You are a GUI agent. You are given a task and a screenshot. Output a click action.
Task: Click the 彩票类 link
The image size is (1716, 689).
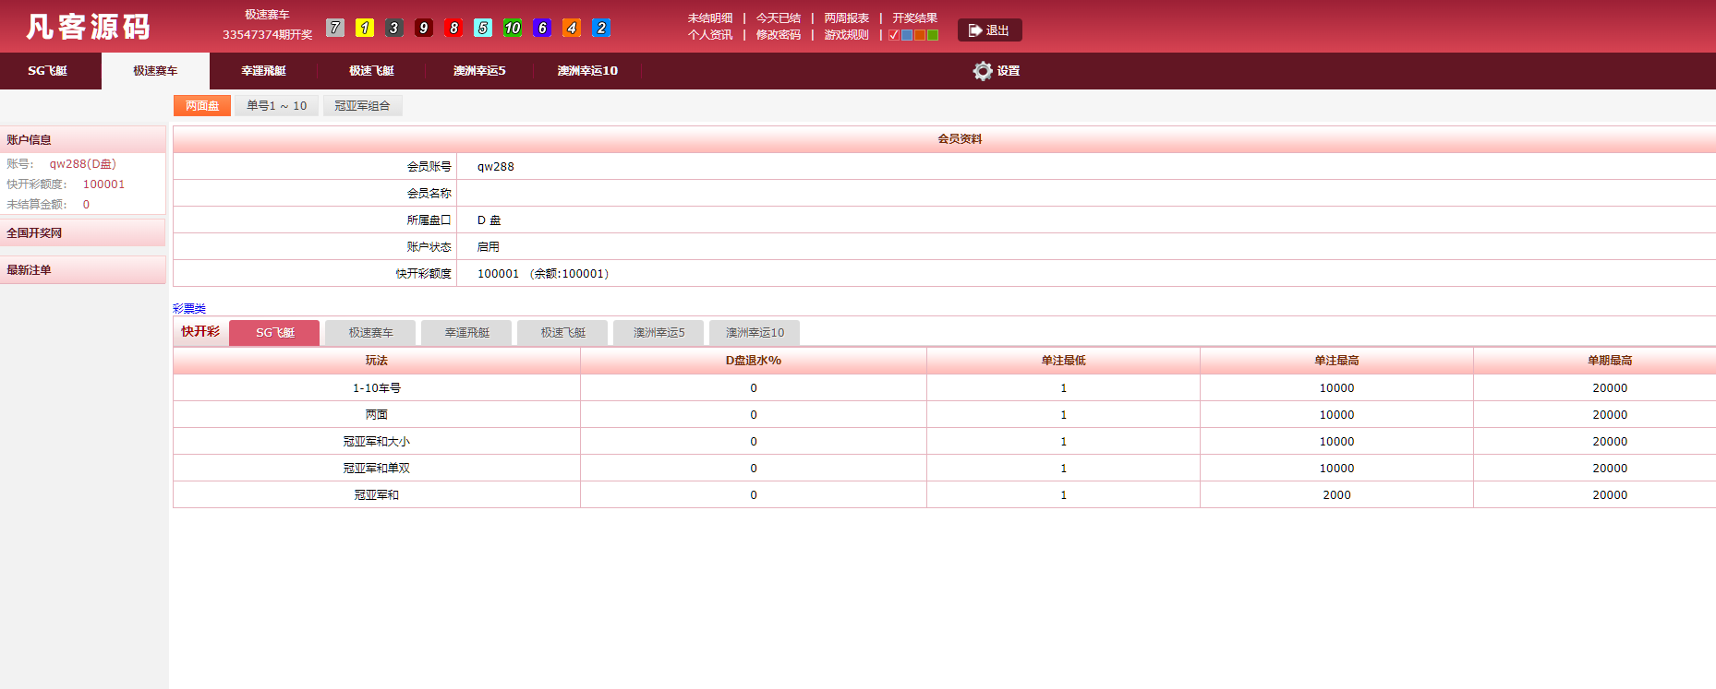[189, 309]
